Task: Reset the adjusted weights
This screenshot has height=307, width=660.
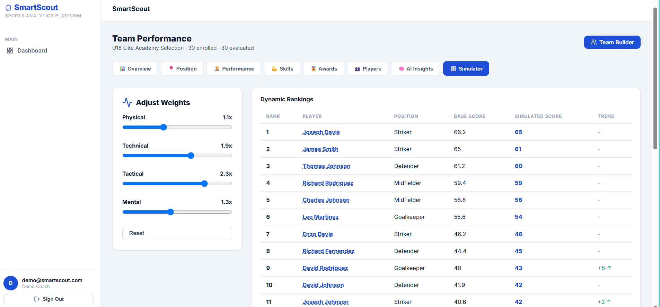Action: (x=177, y=233)
